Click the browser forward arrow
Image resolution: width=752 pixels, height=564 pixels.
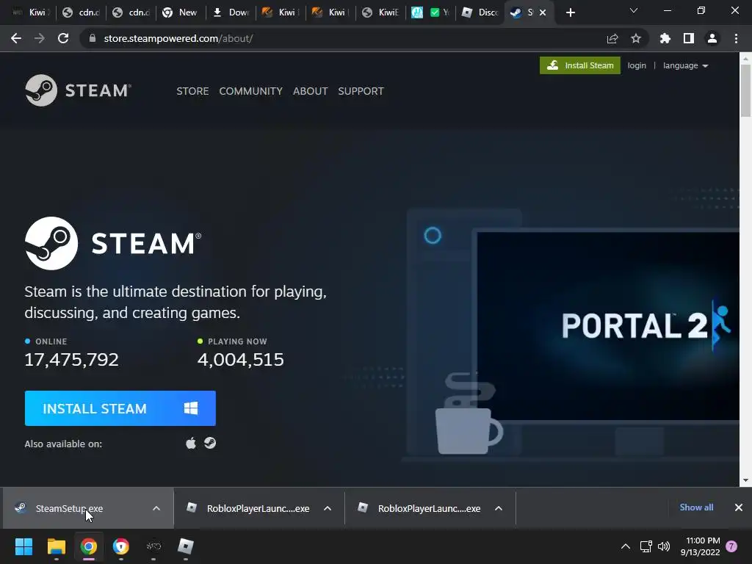point(40,38)
